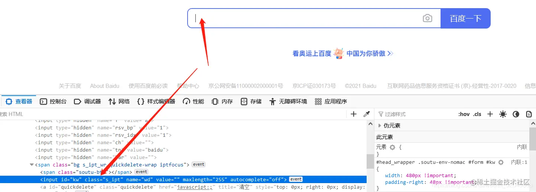
Task: Toggle the .cls classes panel
Action: [477, 114]
